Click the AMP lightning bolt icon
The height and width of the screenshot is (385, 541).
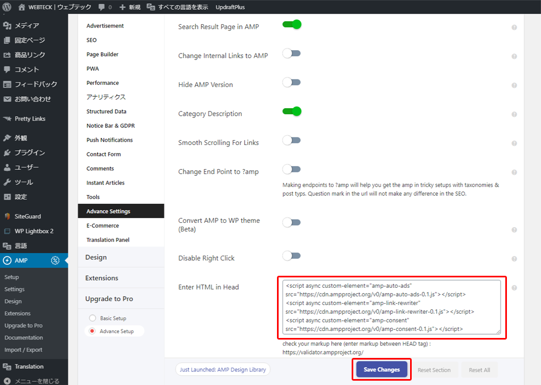[7, 261]
